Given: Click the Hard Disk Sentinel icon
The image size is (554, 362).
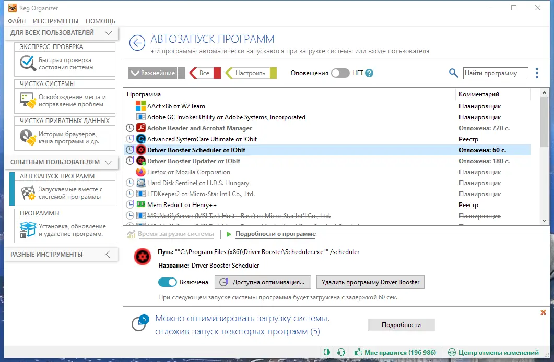Looking at the screenshot, I should [140, 183].
